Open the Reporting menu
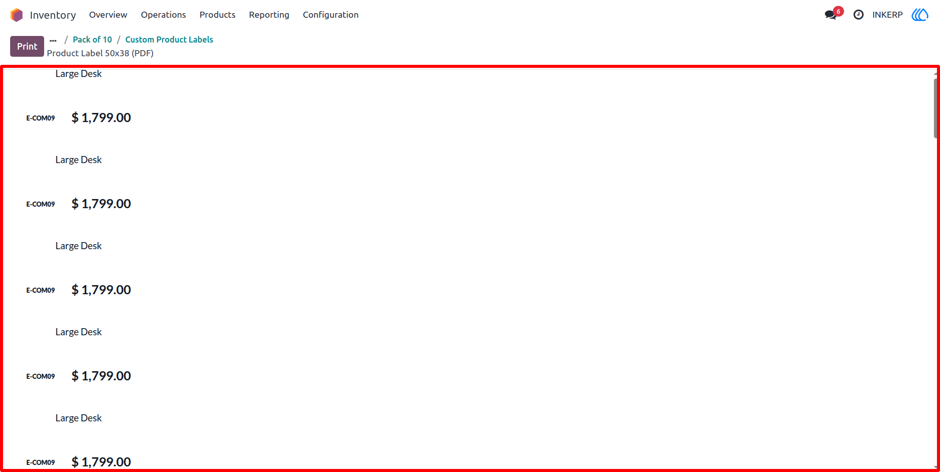Screen dimensions: 940x472 269,15
